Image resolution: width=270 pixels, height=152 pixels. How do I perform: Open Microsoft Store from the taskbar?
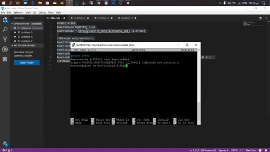tap(47, 3)
